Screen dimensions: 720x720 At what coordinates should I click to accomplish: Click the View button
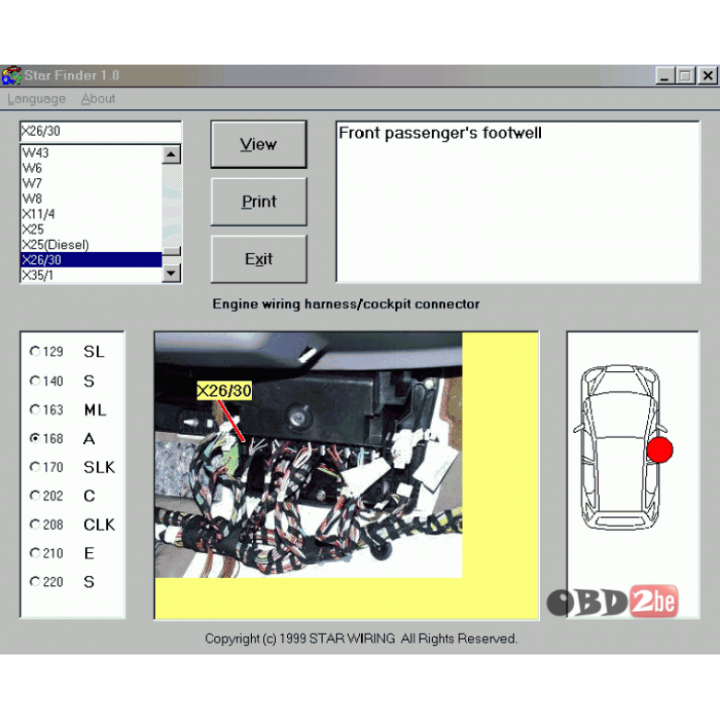[x=258, y=144]
